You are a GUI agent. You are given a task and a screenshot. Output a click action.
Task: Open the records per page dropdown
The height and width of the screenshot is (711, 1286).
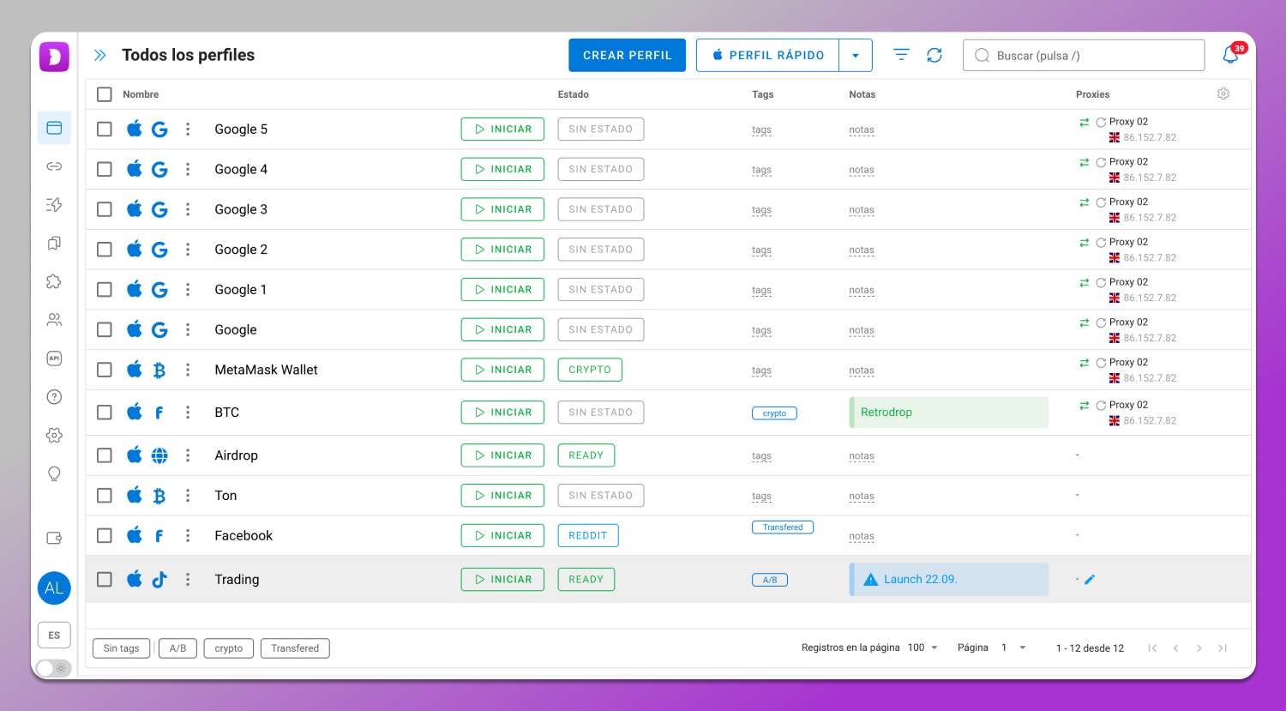923,648
